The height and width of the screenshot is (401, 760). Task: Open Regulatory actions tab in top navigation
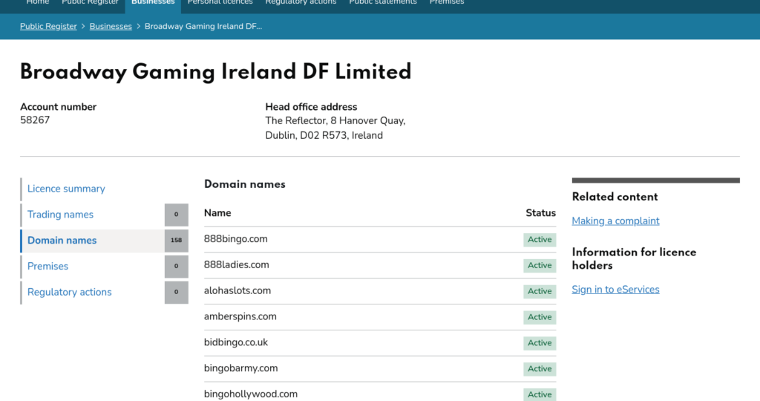(x=301, y=2)
